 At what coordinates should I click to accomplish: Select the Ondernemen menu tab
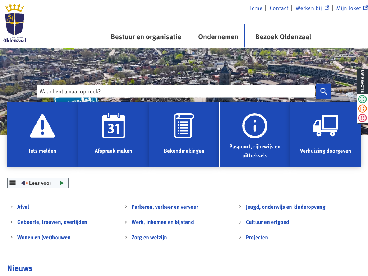(x=218, y=37)
